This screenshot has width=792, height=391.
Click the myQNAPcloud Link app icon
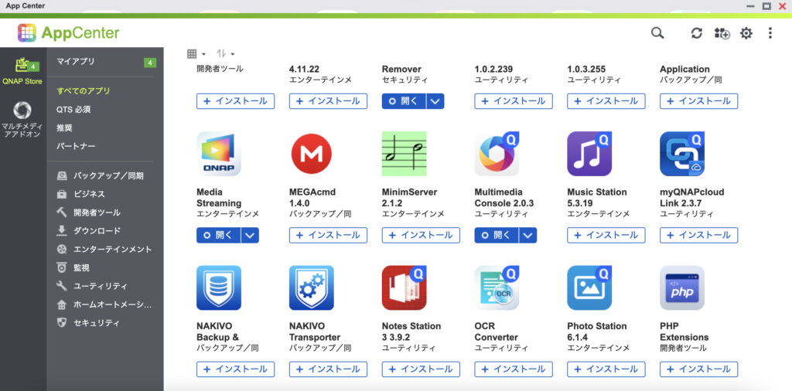pos(682,154)
